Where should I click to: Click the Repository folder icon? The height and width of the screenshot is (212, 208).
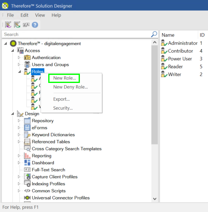pos(27,121)
